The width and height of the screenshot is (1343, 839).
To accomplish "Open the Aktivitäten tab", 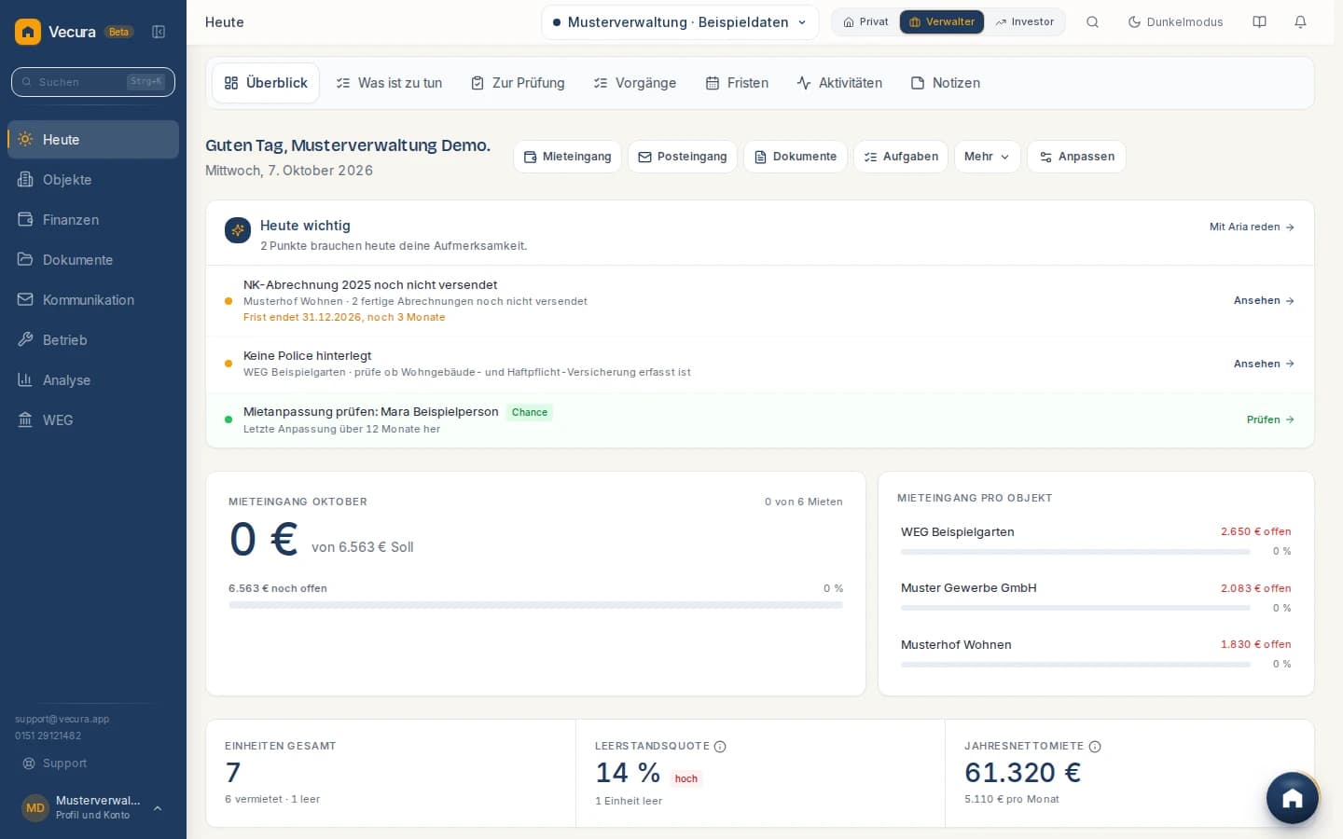I will pos(839,83).
